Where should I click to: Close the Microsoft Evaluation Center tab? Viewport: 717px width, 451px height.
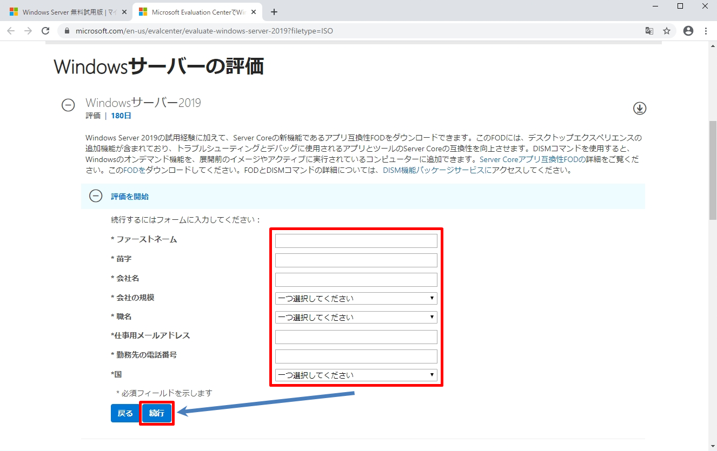point(254,12)
